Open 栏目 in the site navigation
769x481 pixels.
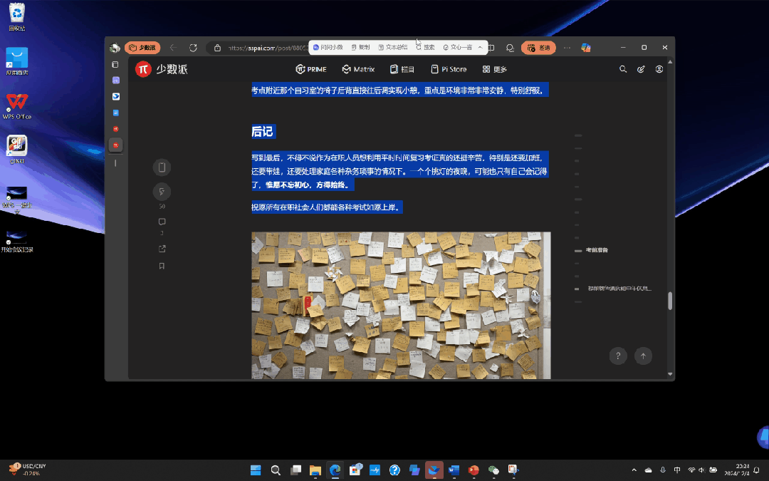402,69
